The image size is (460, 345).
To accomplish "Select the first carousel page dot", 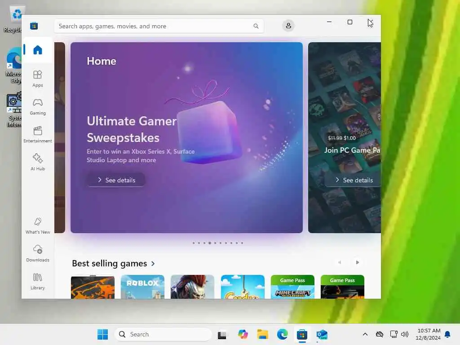I will tap(194, 243).
